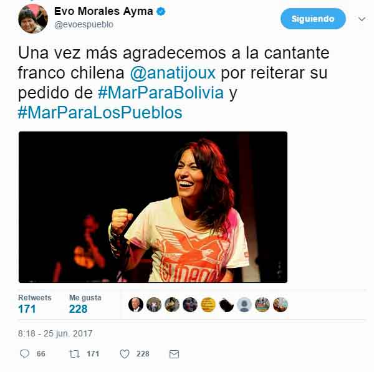
Task: Click the first liker avatar in row
Action: click(136, 305)
